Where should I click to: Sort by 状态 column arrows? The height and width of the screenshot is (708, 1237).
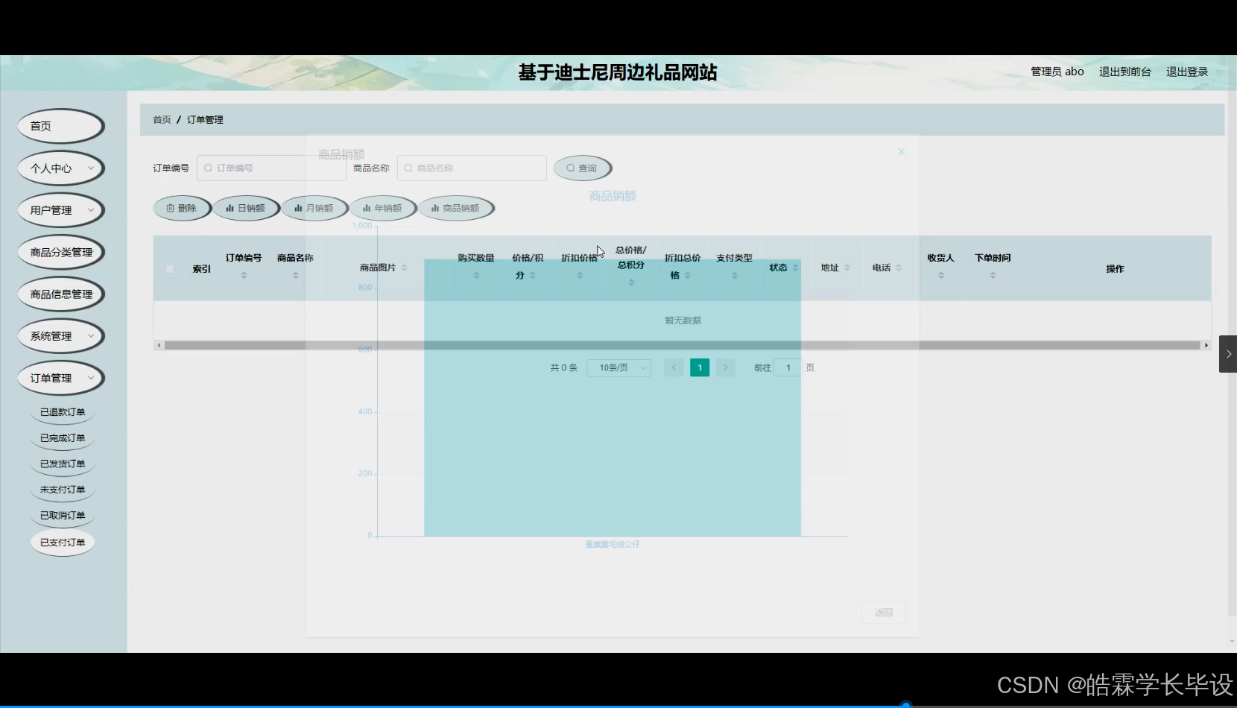click(795, 268)
